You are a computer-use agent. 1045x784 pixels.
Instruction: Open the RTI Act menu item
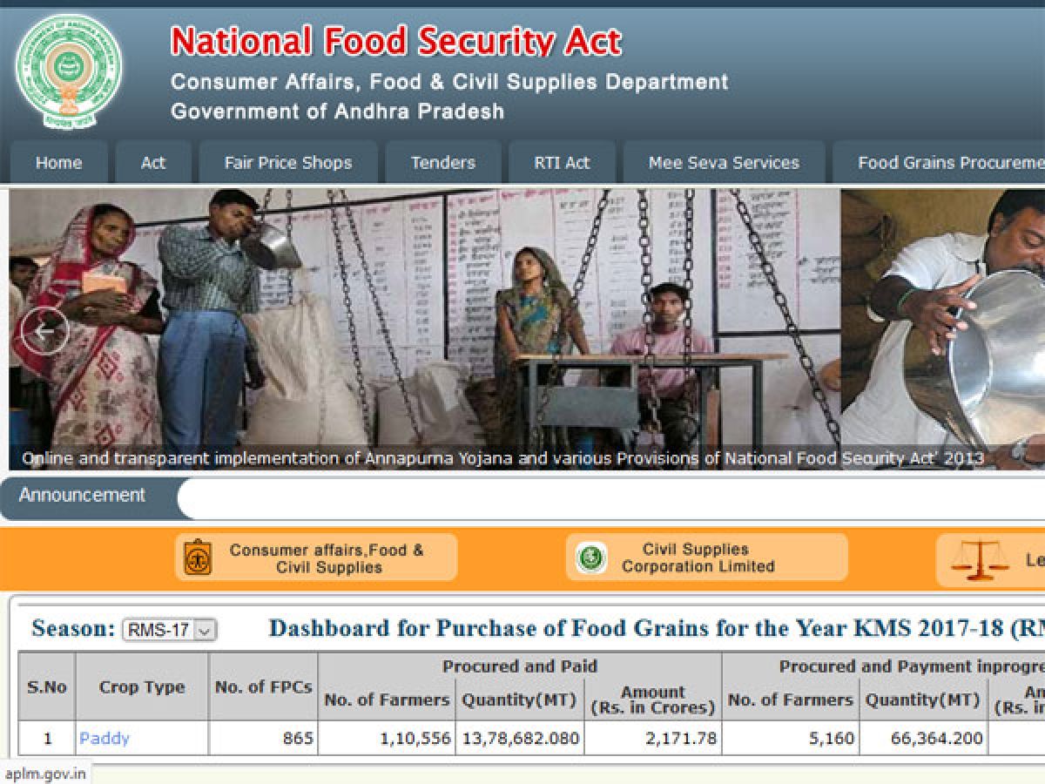coord(562,163)
